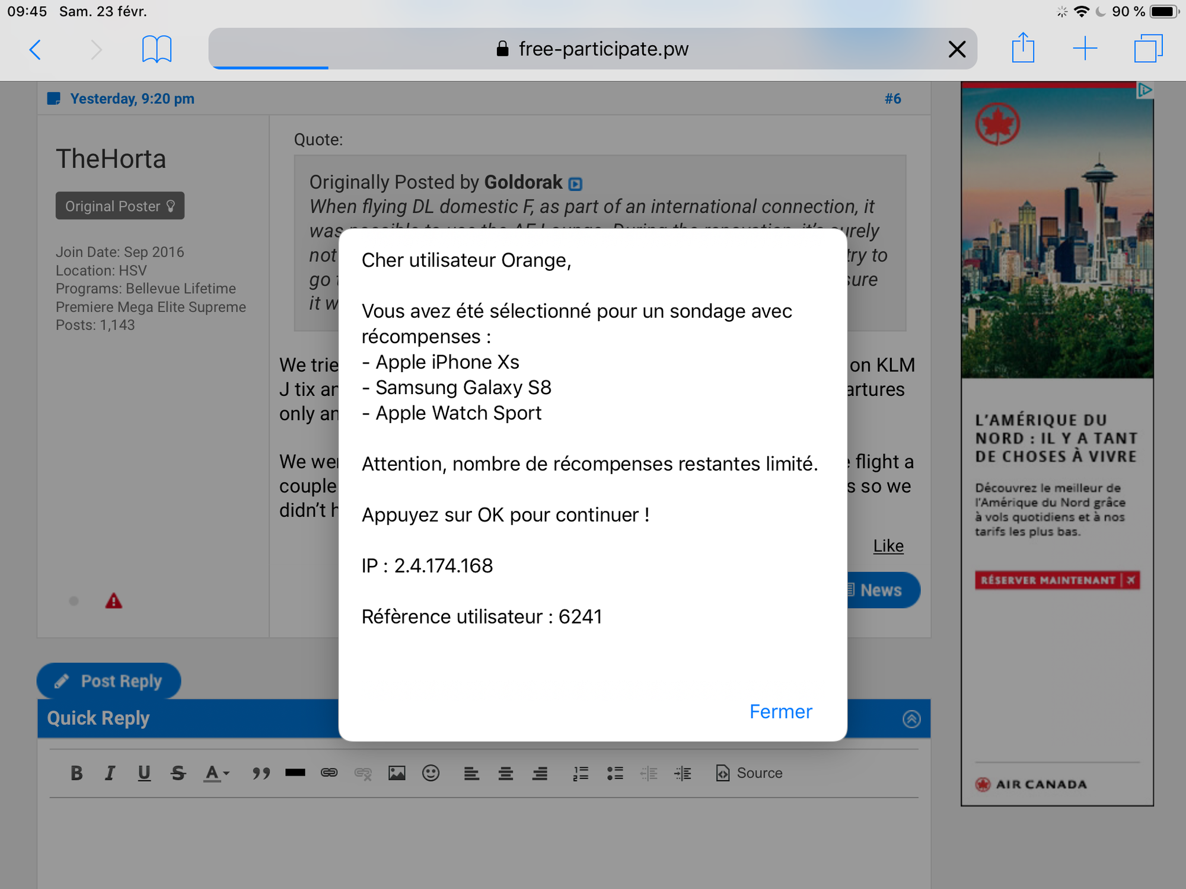Stop loading via address bar X

point(957,49)
